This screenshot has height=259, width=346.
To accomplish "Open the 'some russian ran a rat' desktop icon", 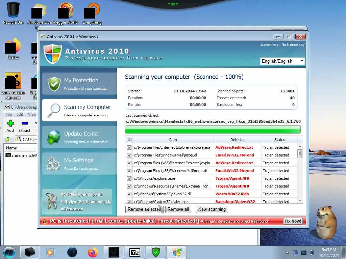I will pyautogui.click(x=13, y=86).
